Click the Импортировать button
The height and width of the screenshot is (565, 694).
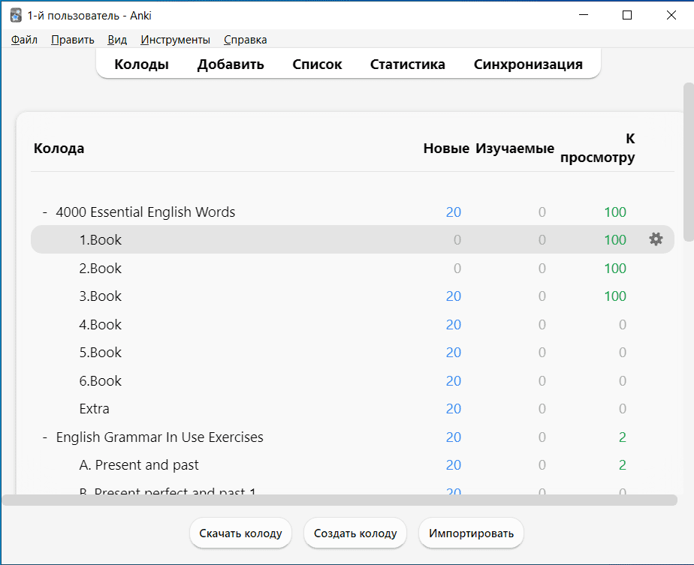[471, 533]
